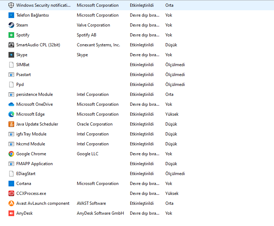Click the igfxTray Module icon
274x226 pixels.
[x=11, y=134]
